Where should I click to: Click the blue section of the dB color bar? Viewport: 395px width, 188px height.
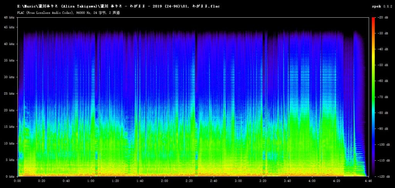click(x=373, y=141)
